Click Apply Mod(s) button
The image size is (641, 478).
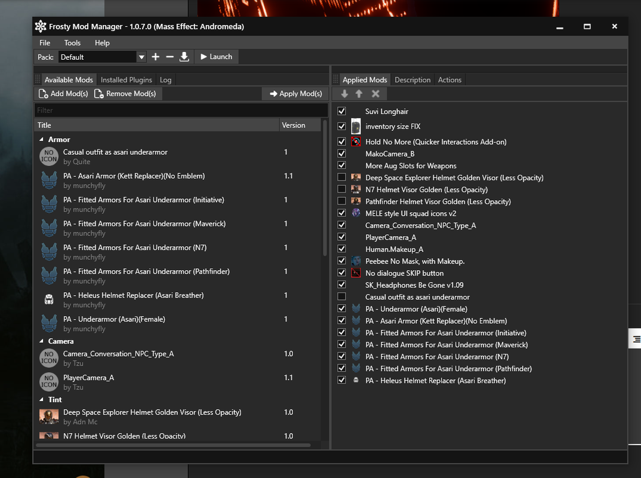(295, 94)
